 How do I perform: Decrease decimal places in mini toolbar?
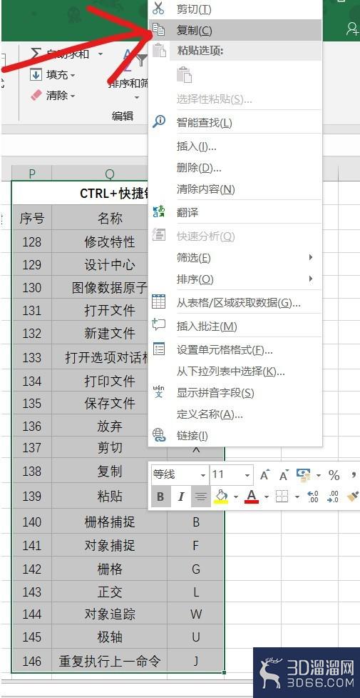[332, 497]
